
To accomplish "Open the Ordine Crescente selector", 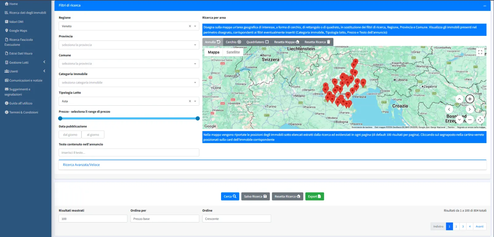I will (x=237, y=219).
